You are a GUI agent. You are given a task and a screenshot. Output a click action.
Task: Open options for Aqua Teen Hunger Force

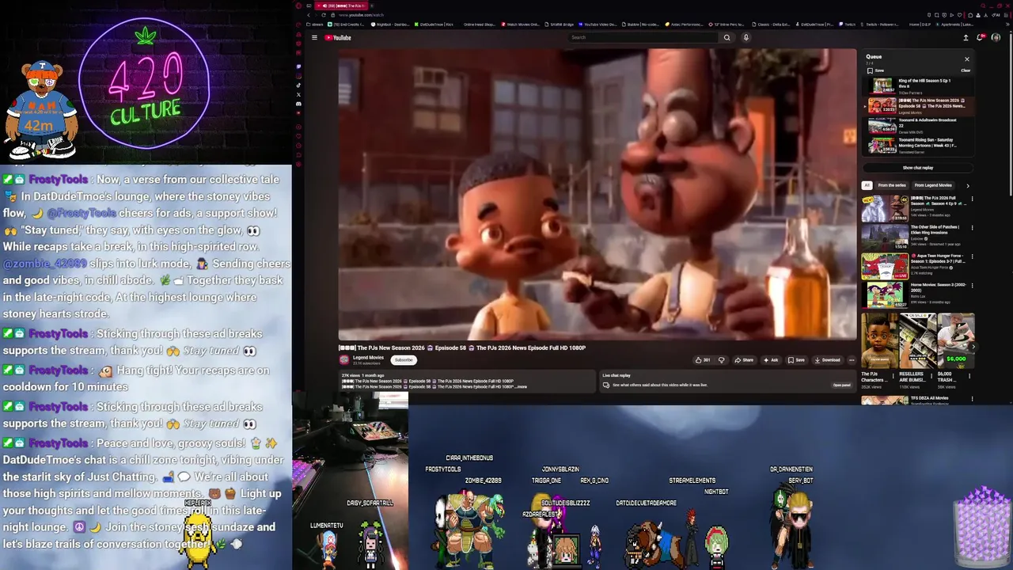972,256
